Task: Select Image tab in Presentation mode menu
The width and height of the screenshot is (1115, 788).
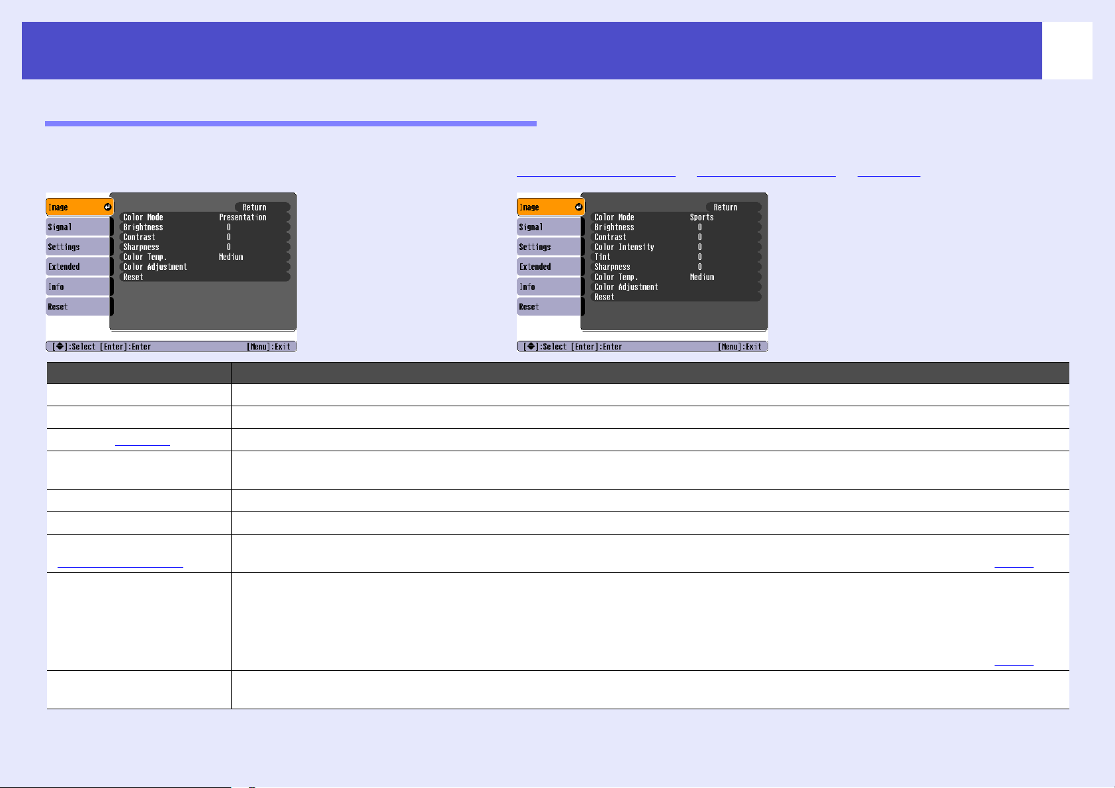Action: pyautogui.click(x=79, y=207)
